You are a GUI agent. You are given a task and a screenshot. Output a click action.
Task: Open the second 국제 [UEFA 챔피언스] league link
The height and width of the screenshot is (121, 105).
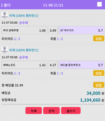coord(24,50)
